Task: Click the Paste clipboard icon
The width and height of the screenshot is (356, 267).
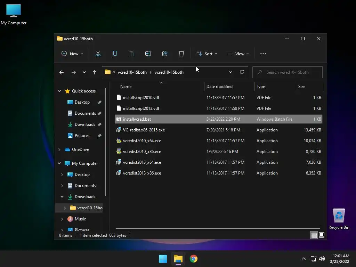Action: (131, 54)
